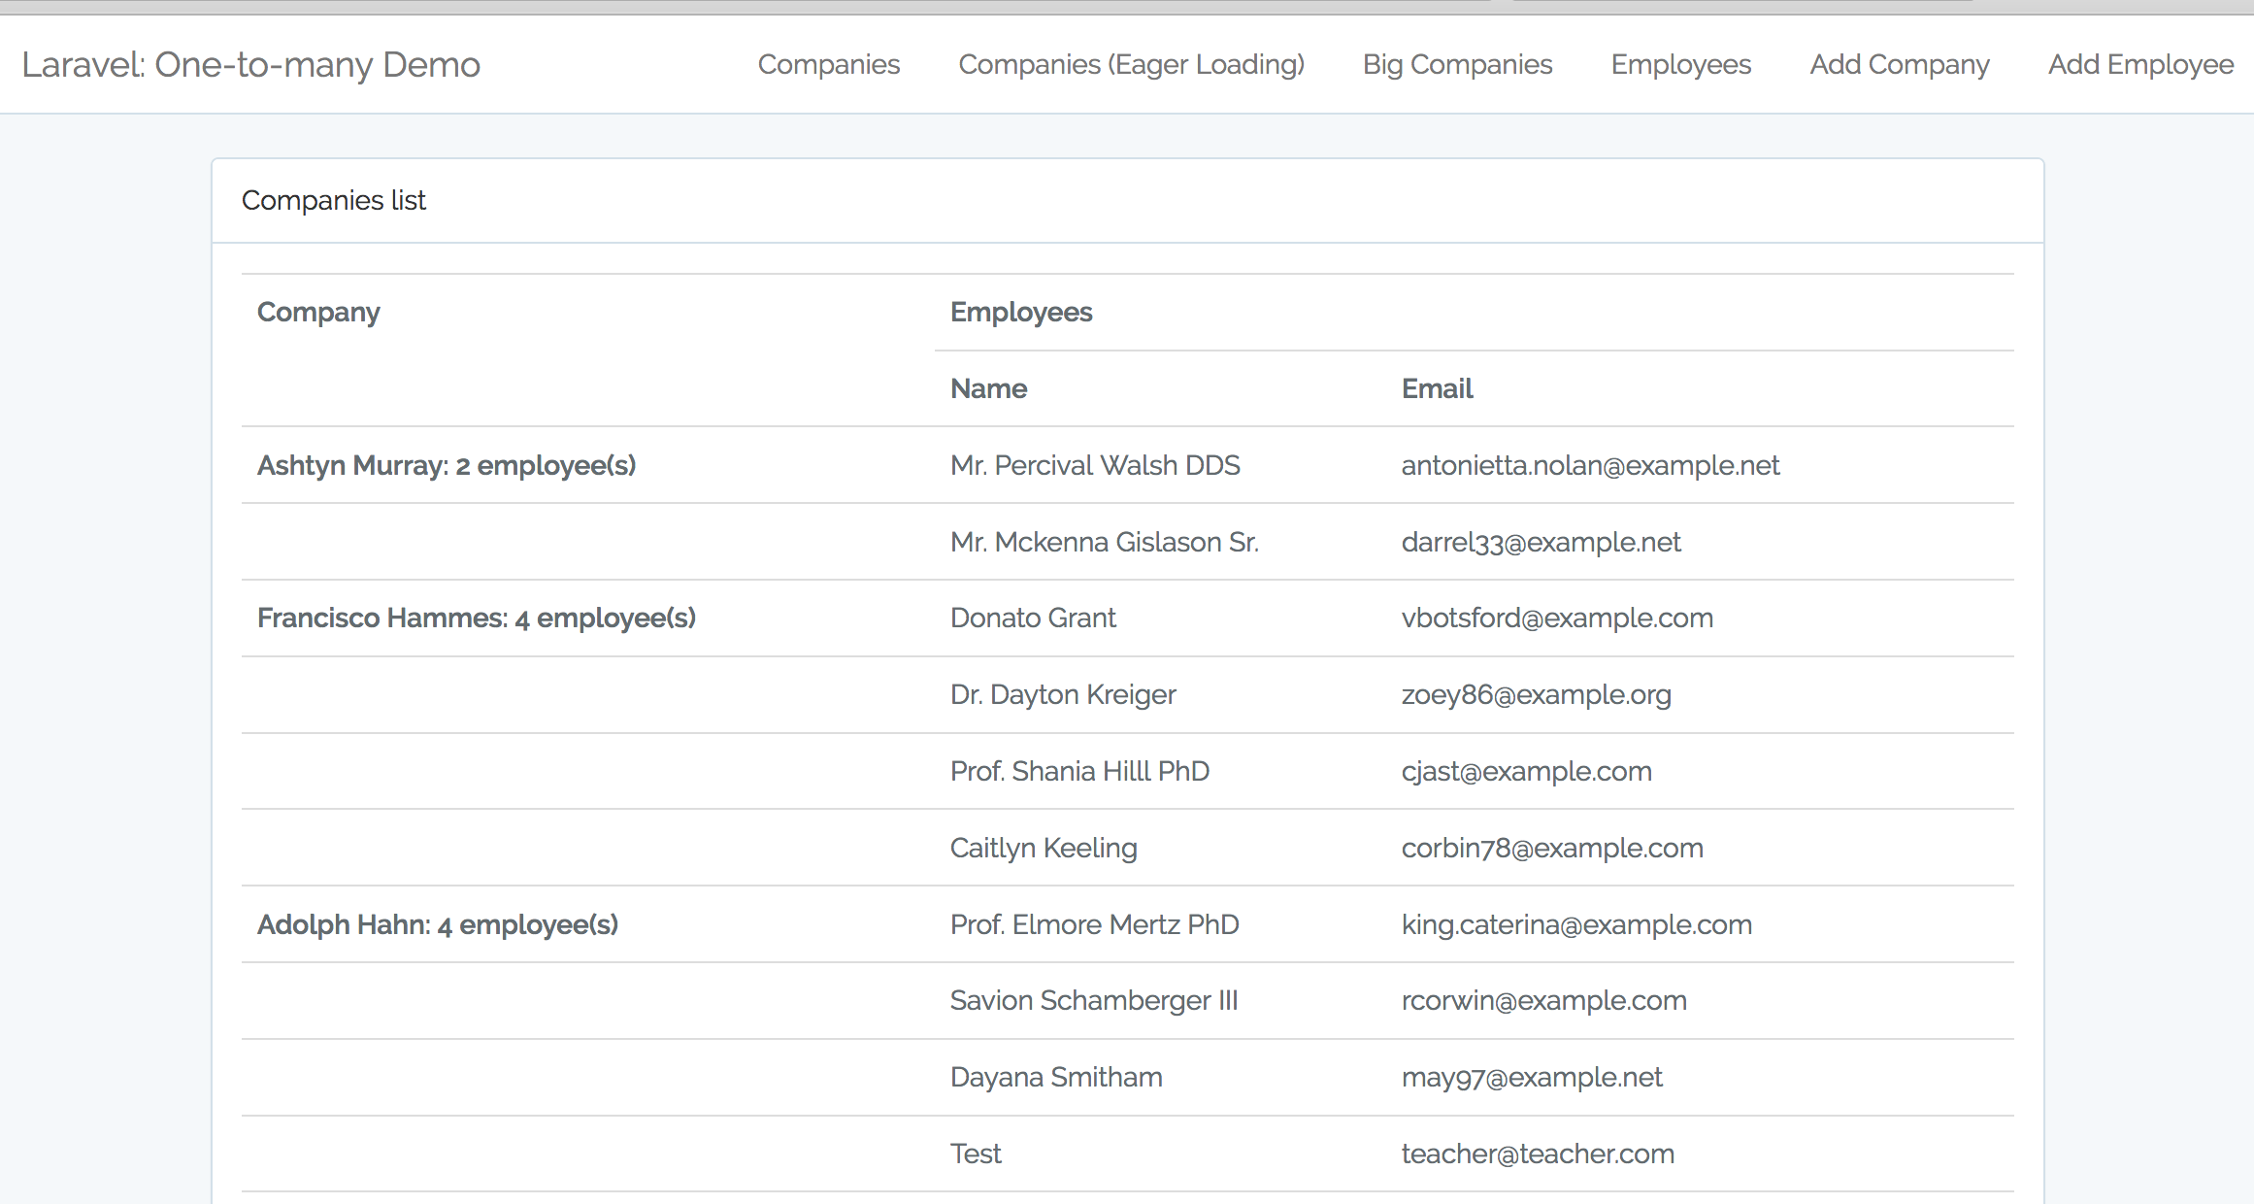Viewport: 2254px width, 1204px height.
Task: Click employee name Mr. Percival Walsh DDS
Action: 1094,465
